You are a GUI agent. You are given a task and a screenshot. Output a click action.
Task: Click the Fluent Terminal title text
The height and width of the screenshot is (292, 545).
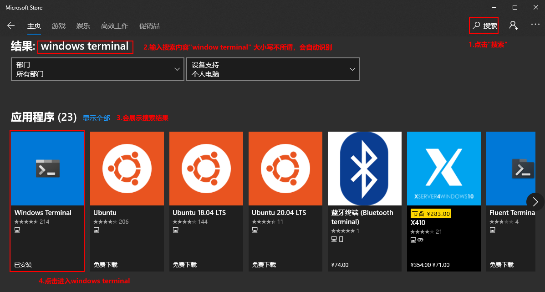click(x=512, y=212)
